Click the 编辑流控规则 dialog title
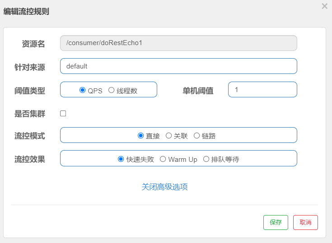332x243 pixels. tap(26, 11)
